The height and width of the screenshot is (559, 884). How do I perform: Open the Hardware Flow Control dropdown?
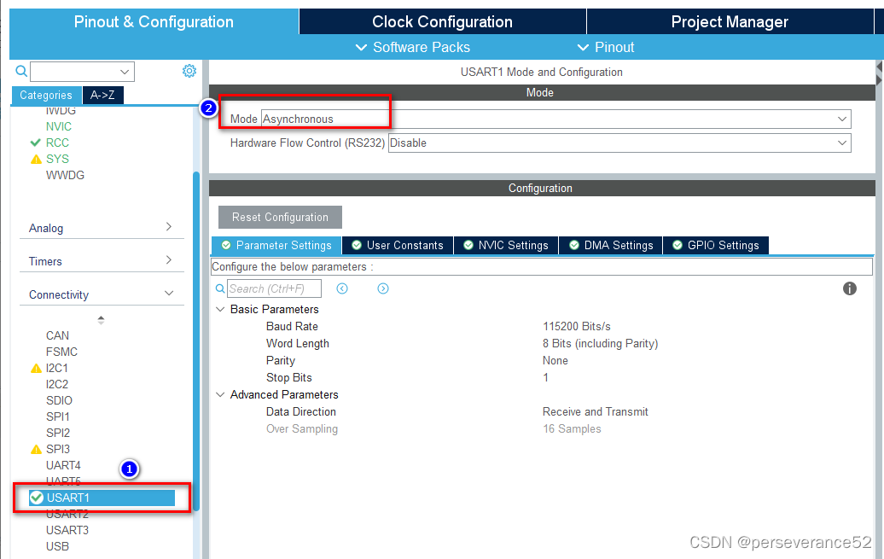[x=619, y=143]
